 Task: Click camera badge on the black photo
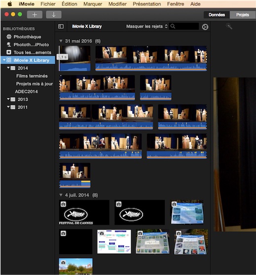[64, 234]
